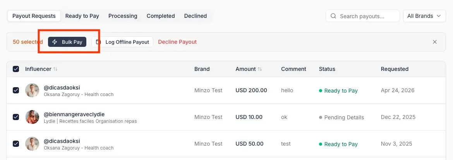Click the @bienmangeraveclydie handle
The image size is (453, 160).
74,114
